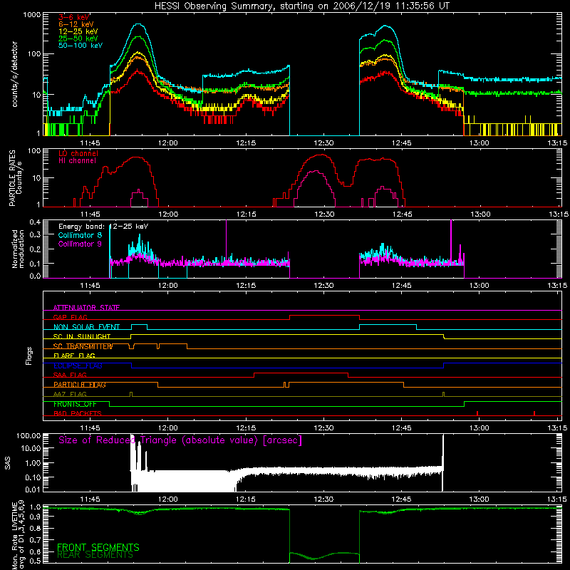The width and height of the screenshot is (570, 570).
Task: Click the first red BAD_PACKETS tick near 13:00
Action: click(x=477, y=413)
